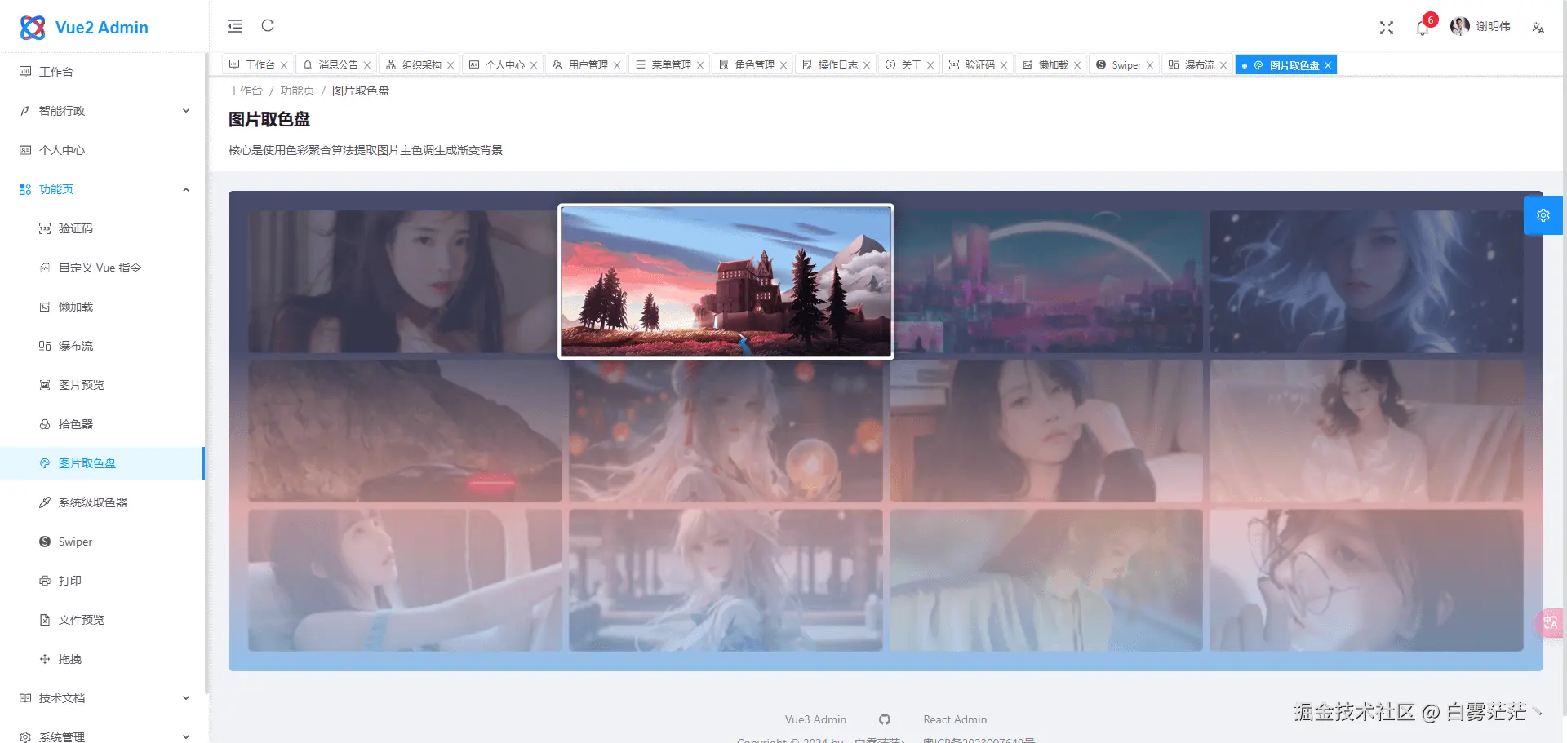This screenshot has height=743, width=1567.
Task: Collapse the sidebar with the menu fold icon
Action: (x=235, y=26)
